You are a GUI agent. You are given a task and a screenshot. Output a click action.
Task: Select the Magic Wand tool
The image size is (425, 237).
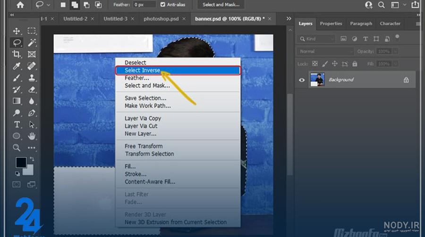point(32,42)
